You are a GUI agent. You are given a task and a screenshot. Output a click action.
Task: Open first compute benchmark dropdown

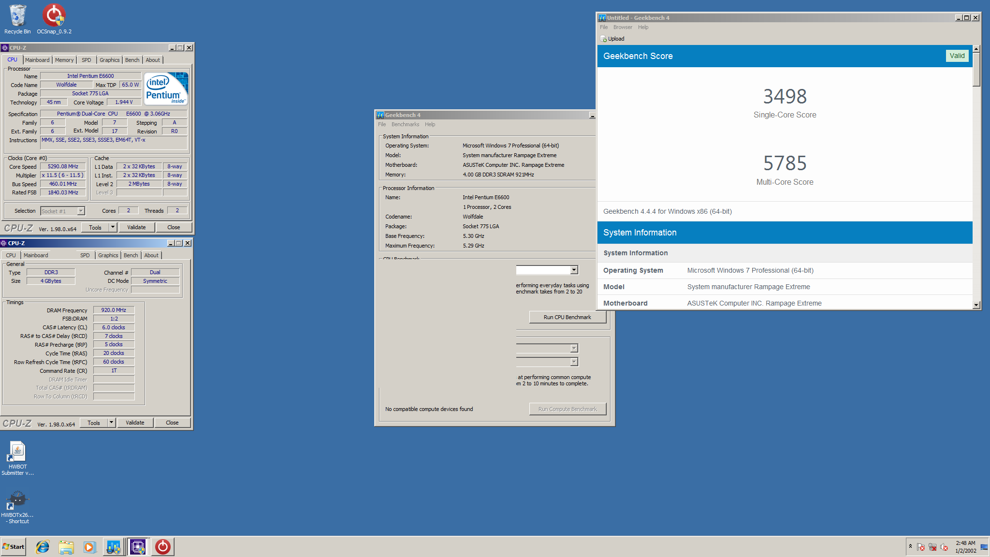[x=574, y=348]
